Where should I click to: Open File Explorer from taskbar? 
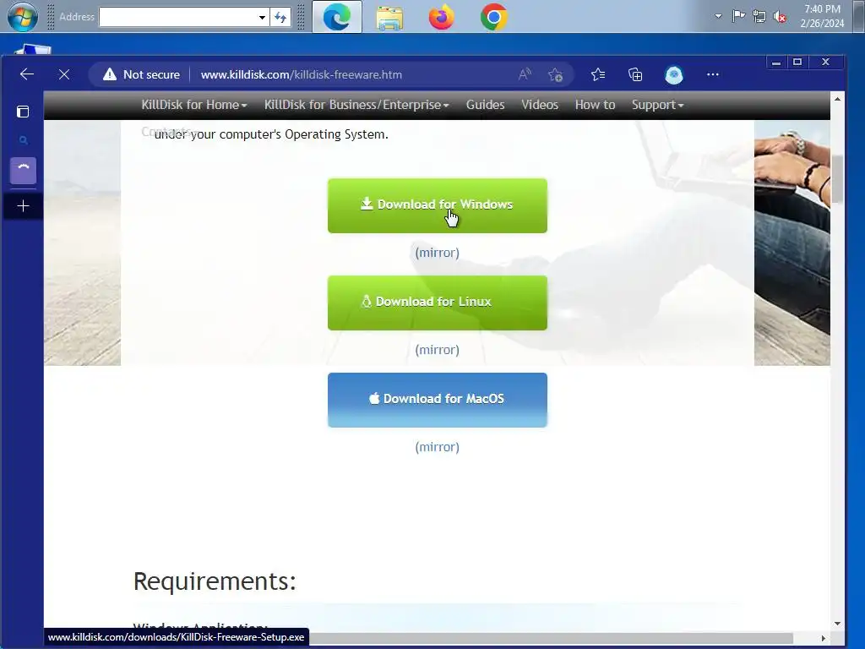click(389, 17)
